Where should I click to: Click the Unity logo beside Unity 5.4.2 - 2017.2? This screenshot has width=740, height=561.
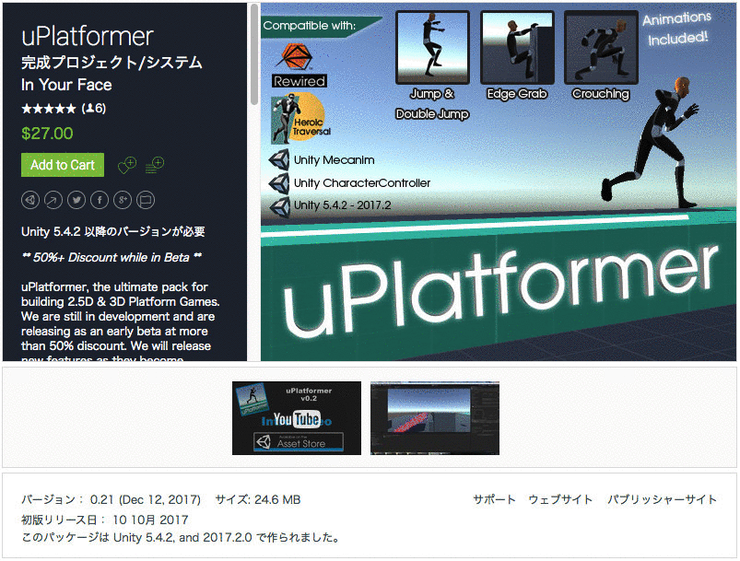point(279,205)
